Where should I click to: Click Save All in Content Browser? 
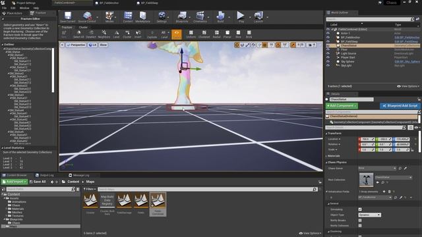click(38, 182)
